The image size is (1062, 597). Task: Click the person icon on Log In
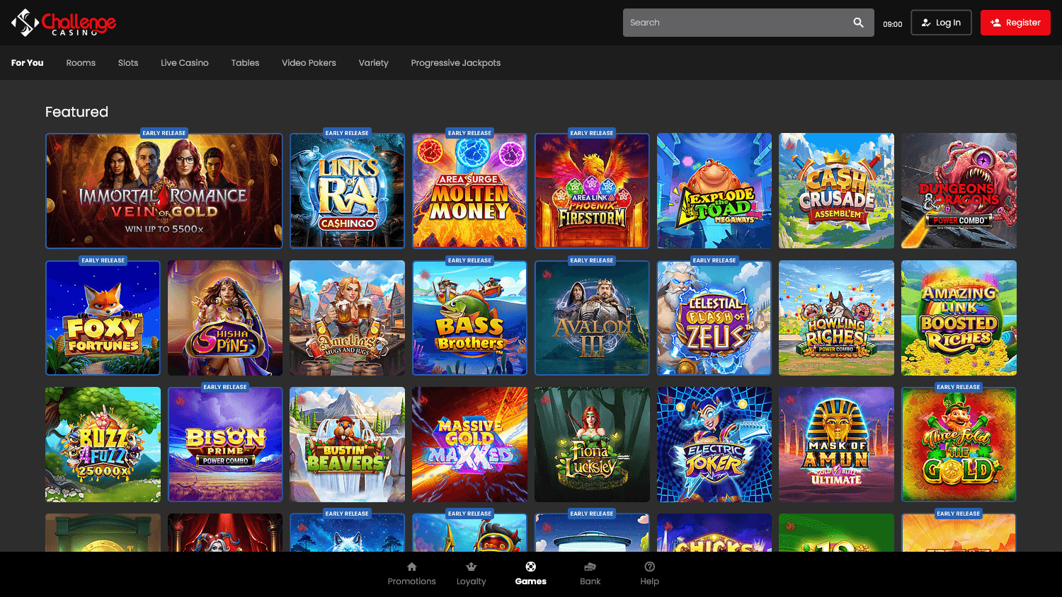(x=925, y=22)
